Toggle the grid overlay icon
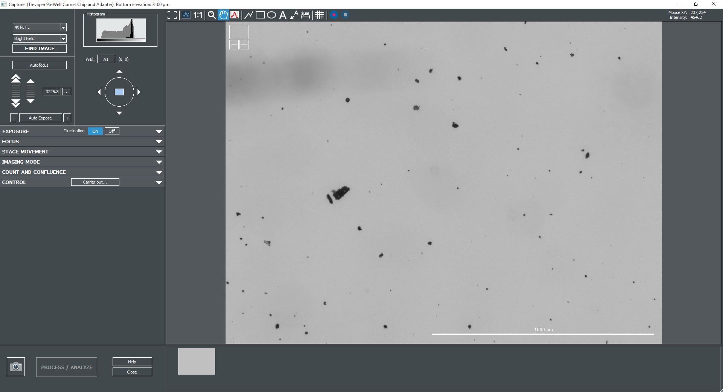723x392 pixels. point(319,15)
